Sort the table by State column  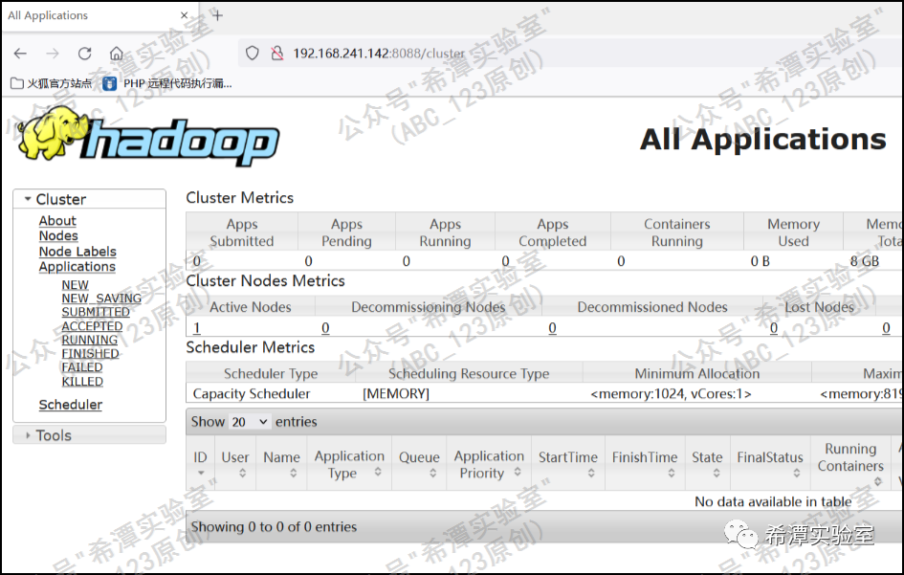(707, 464)
